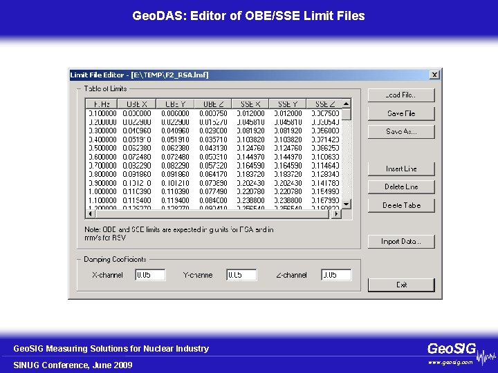Screen dimensions: 498x373
Task: Click the SSE Z value 0.128340
Action: pyautogui.click(x=325, y=174)
